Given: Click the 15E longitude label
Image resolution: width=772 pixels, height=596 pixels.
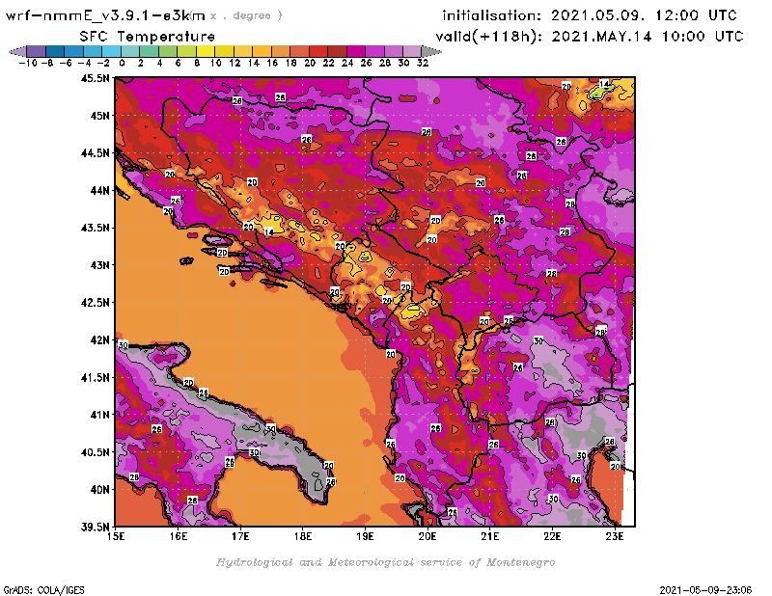Looking at the screenshot, I should pos(116,536).
